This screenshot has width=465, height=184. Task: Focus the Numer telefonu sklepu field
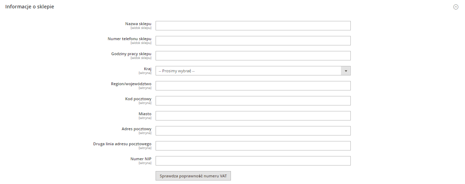[x=253, y=41]
